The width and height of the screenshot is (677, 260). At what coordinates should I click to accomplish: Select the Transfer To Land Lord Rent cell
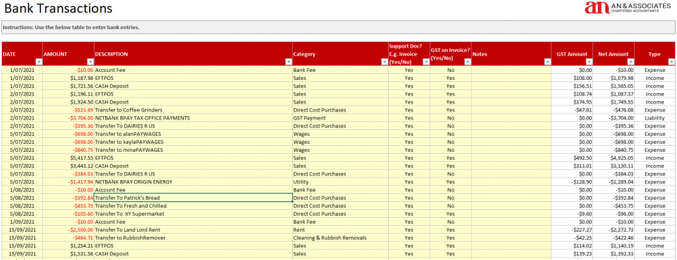click(x=193, y=230)
